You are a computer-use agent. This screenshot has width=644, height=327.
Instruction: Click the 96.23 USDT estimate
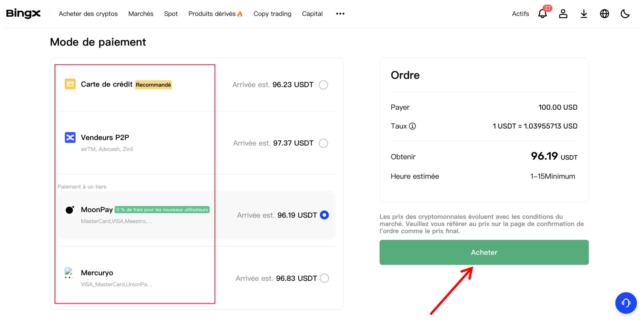293,85
